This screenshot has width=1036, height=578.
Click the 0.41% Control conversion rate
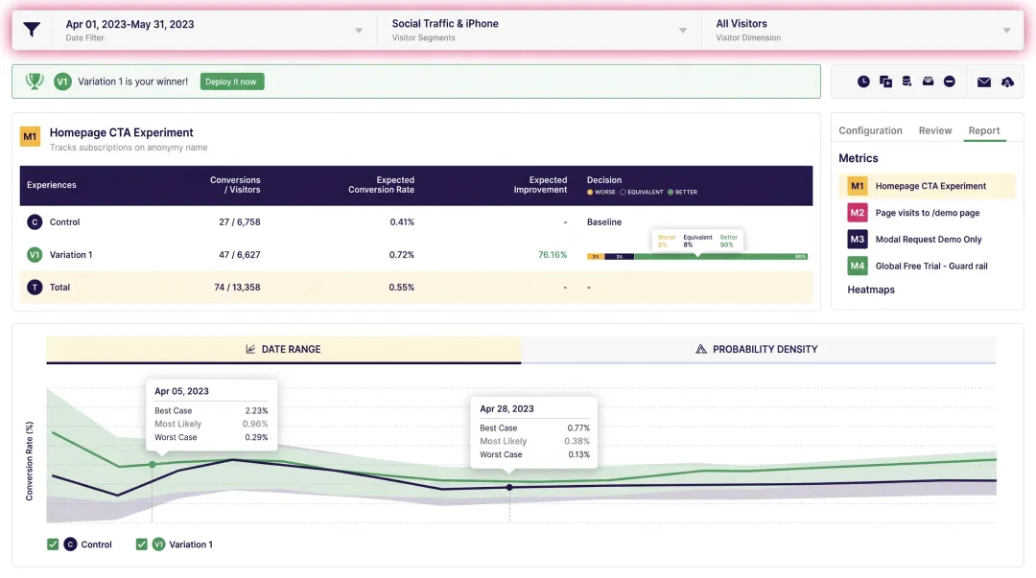click(402, 222)
